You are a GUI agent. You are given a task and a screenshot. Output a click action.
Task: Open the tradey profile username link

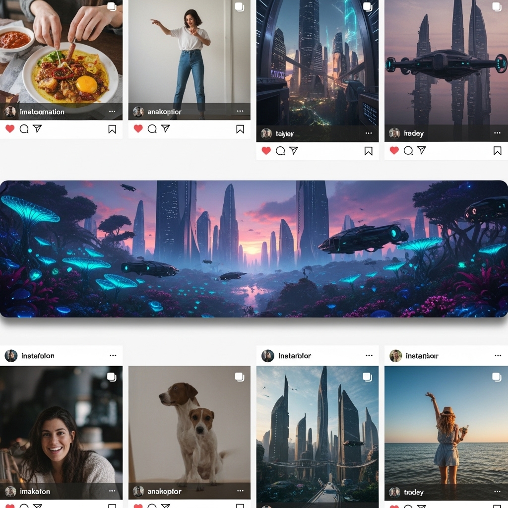pos(413,133)
